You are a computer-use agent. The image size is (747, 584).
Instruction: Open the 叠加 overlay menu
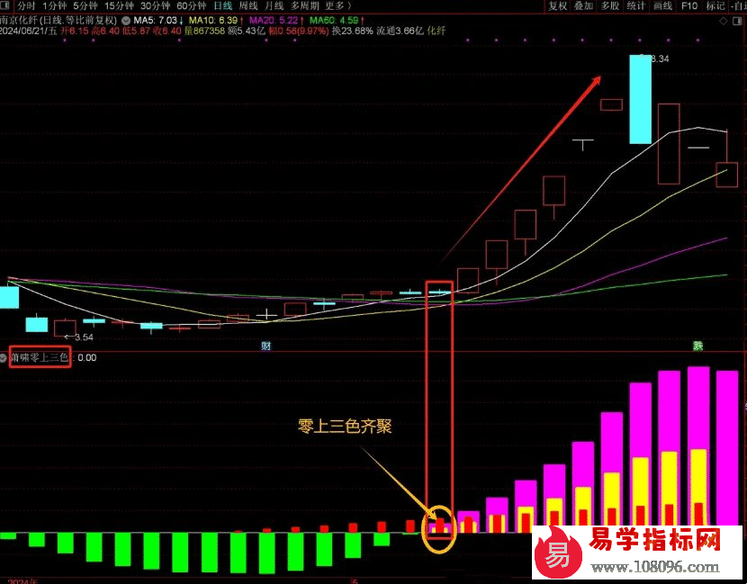[x=584, y=5]
